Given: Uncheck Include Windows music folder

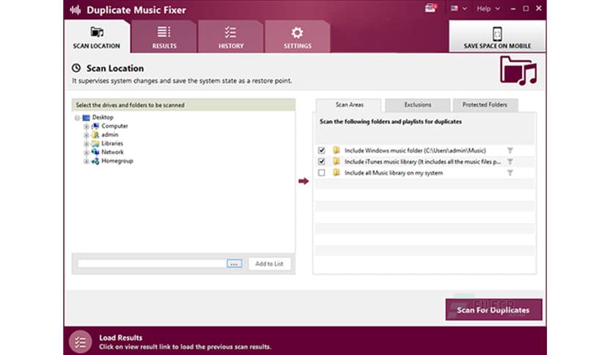Looking at the screenshot, I should (x=321, y=150).
